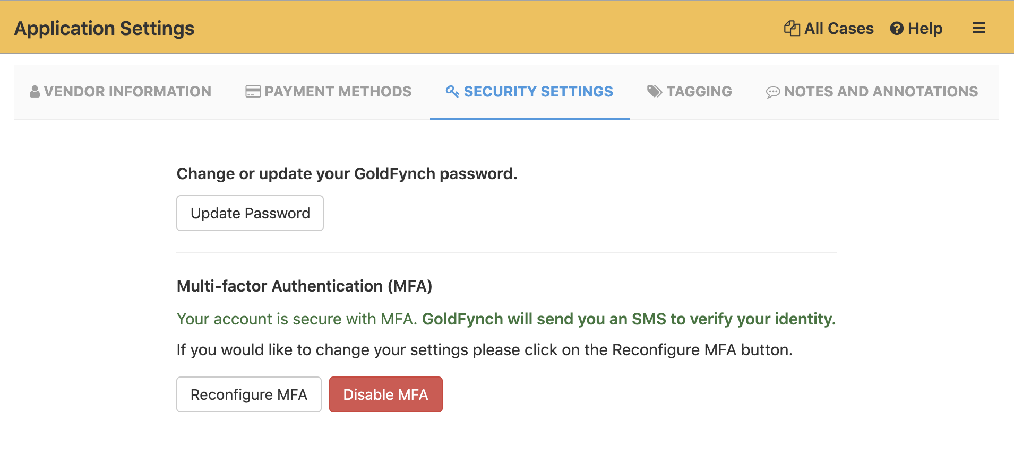The height and width of the screenshot is (474, 1014).
Task: Click the Application Settings title
Action: [x=104, y=28]
